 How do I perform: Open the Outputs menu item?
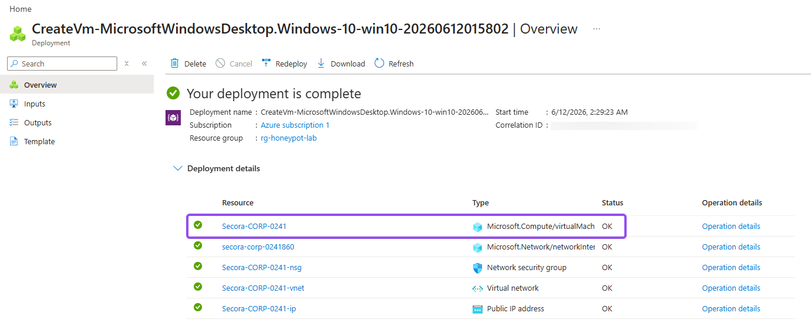(77, 122)
